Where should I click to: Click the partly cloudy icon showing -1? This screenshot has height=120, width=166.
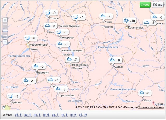pyautogui.click(x=26, y=80)
